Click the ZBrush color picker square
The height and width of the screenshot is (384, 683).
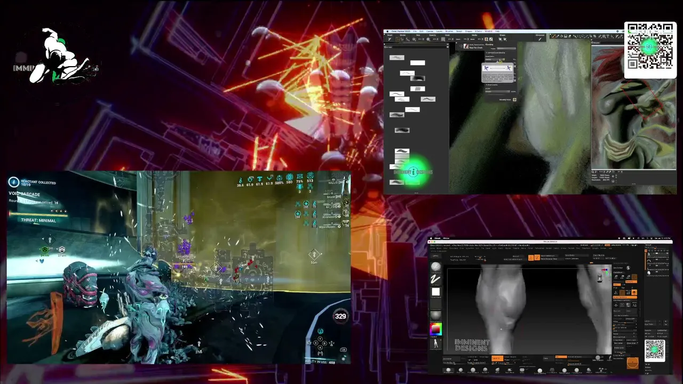(x=436, y=330)
